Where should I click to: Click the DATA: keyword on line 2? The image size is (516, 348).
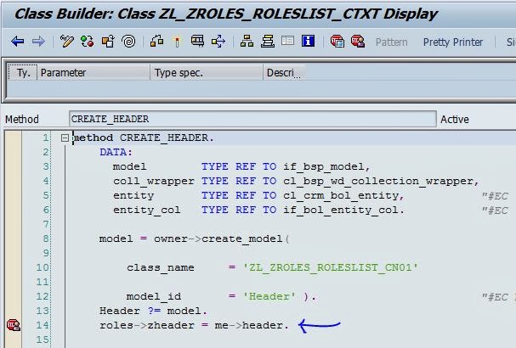click(116, 152)
